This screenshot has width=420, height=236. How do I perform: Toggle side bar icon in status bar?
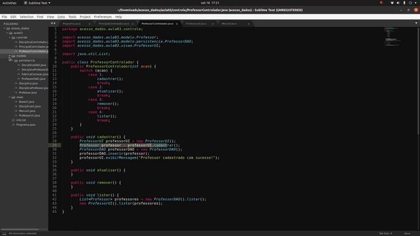(5, 233)
